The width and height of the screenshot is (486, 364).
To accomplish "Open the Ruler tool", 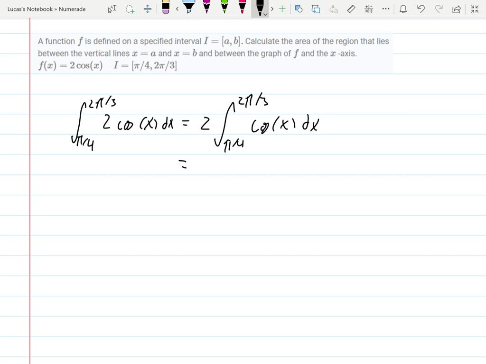I will click(351, 9).
